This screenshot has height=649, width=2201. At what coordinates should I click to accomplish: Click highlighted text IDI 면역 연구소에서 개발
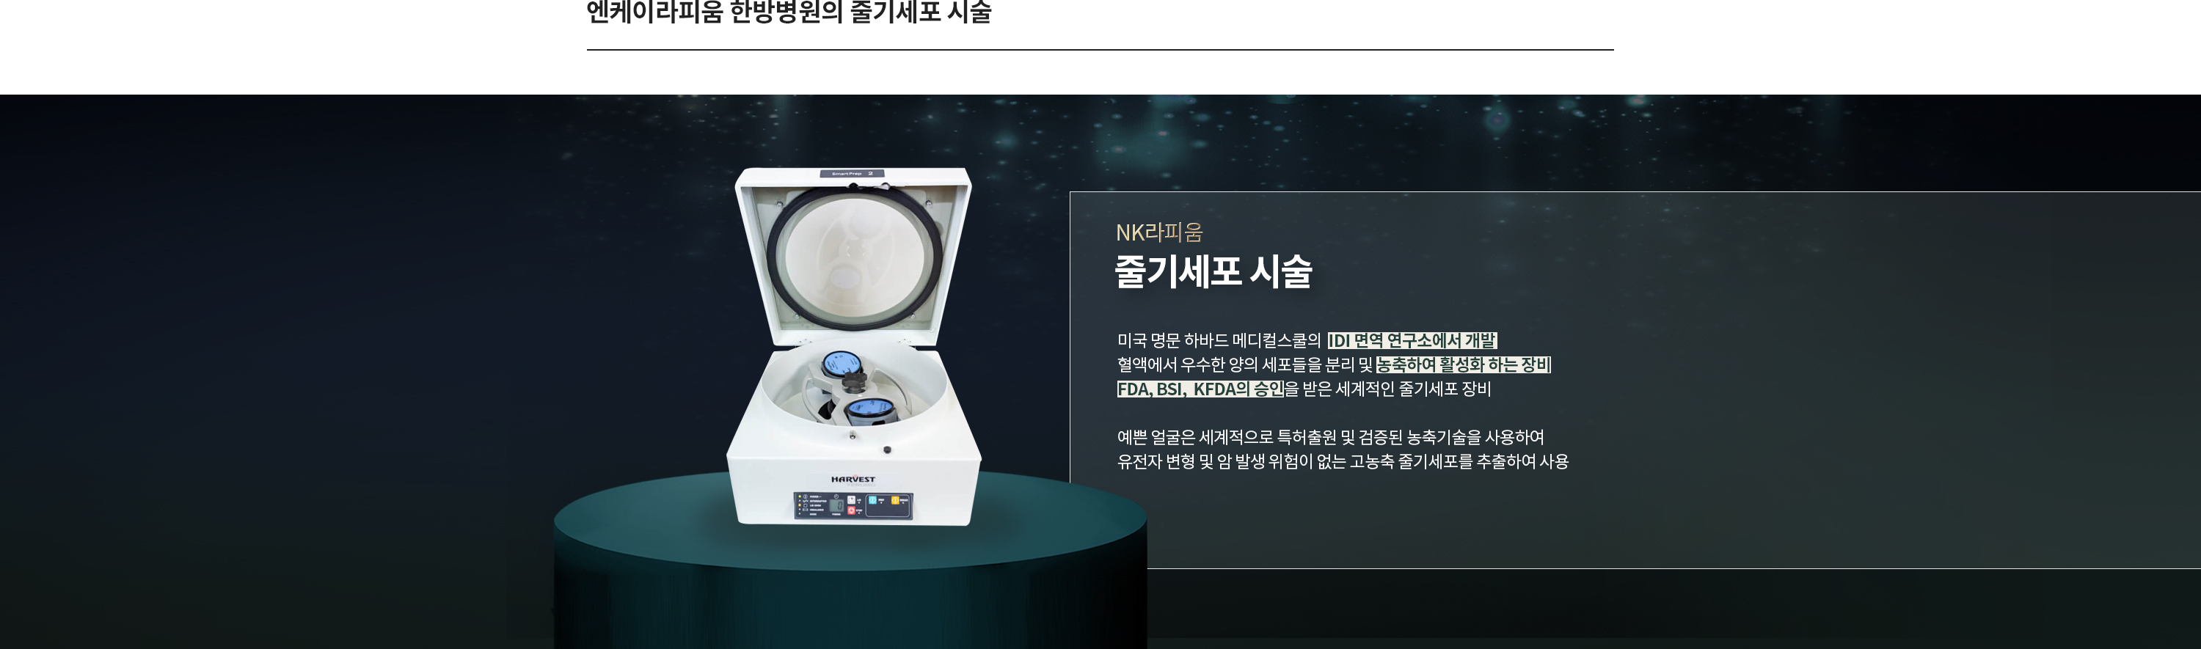tap(1412, 341)
